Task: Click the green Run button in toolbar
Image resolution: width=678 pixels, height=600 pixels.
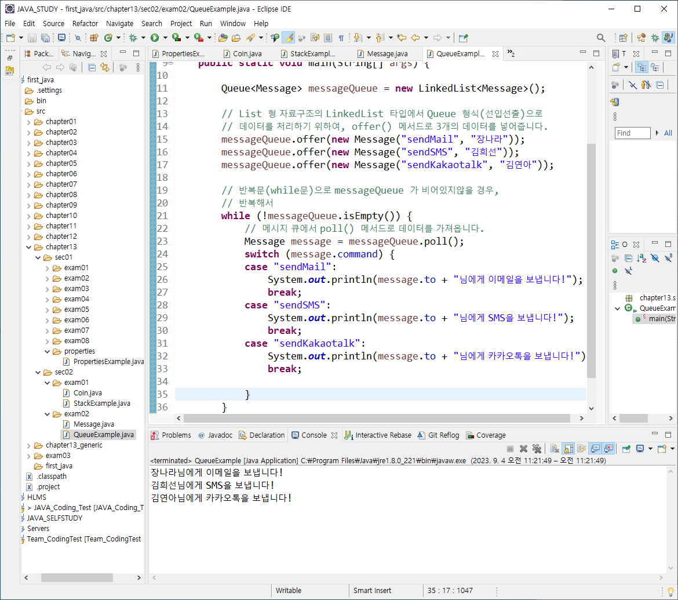Action: click(x=155, y=38)
